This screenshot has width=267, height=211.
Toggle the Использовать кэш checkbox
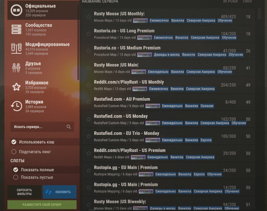pyautogui.click(x=14, y=142)
